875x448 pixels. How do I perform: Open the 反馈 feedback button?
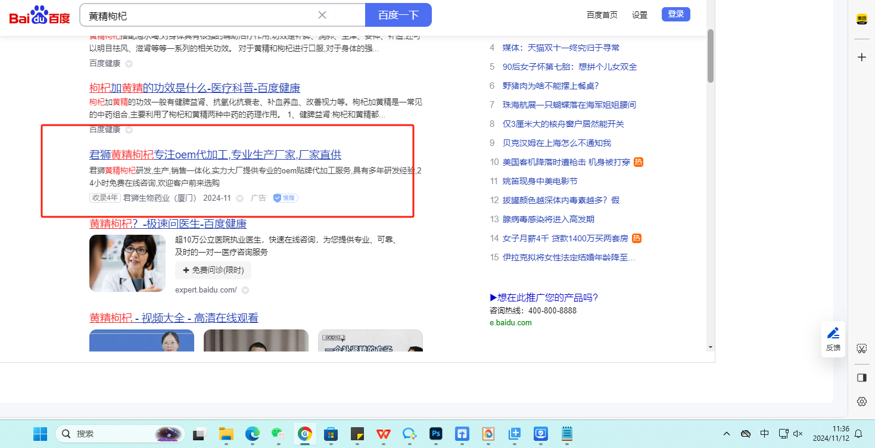(833, 339)
